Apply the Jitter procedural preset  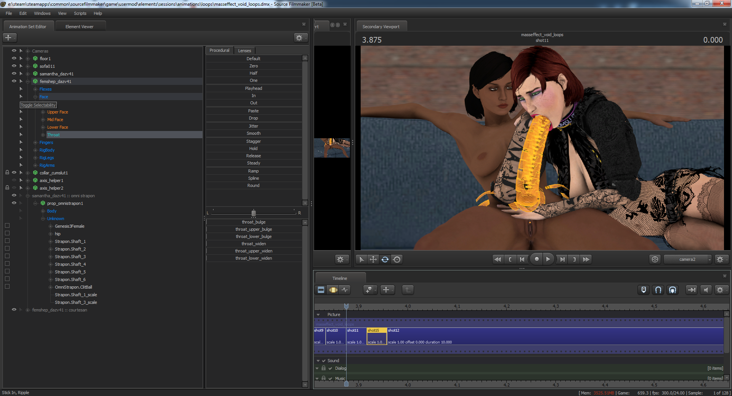click(x=254, y=126)
